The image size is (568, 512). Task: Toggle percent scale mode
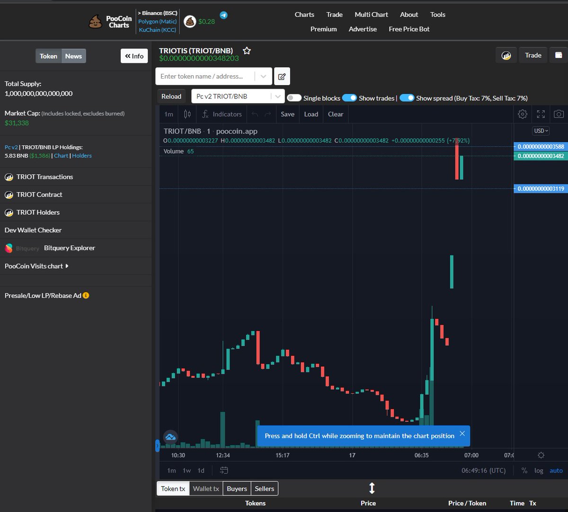524,470
